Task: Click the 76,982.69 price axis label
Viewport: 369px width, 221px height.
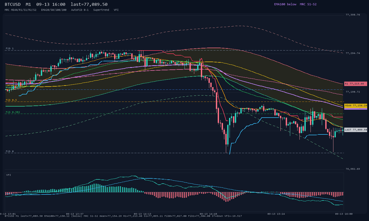Action: coord(353,169)
